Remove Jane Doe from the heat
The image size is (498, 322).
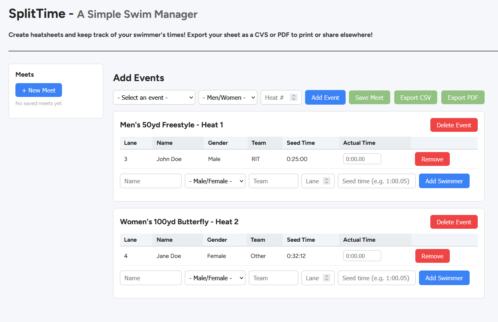point(432,256)
